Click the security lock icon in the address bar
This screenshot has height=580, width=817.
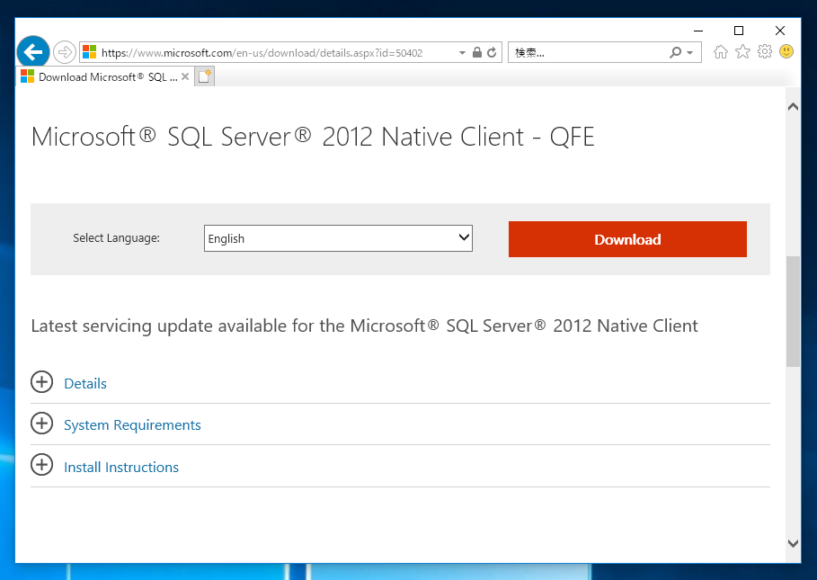pos(476,52)
